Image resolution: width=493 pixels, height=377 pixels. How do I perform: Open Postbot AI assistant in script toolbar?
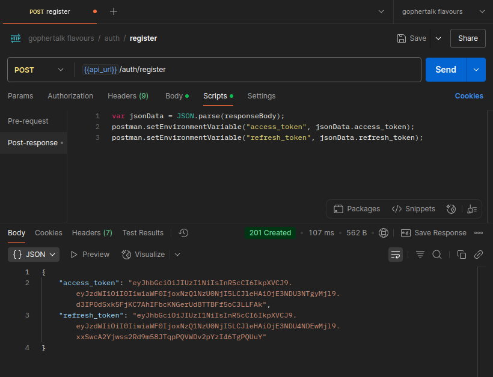(451, 209)
